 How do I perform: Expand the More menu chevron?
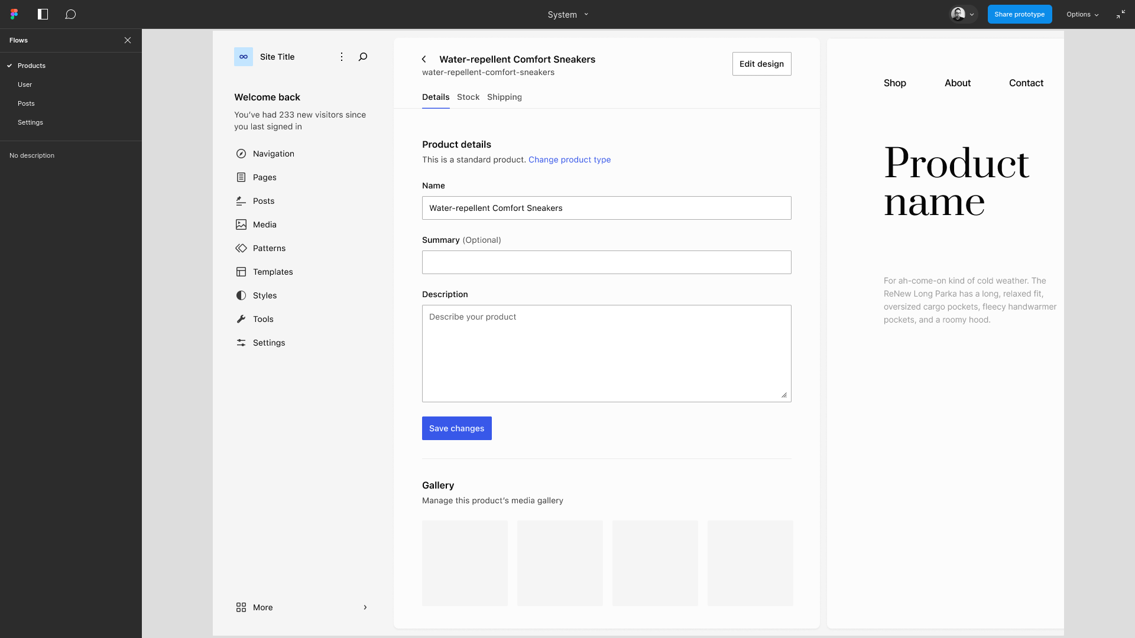[x=365, y=607]
